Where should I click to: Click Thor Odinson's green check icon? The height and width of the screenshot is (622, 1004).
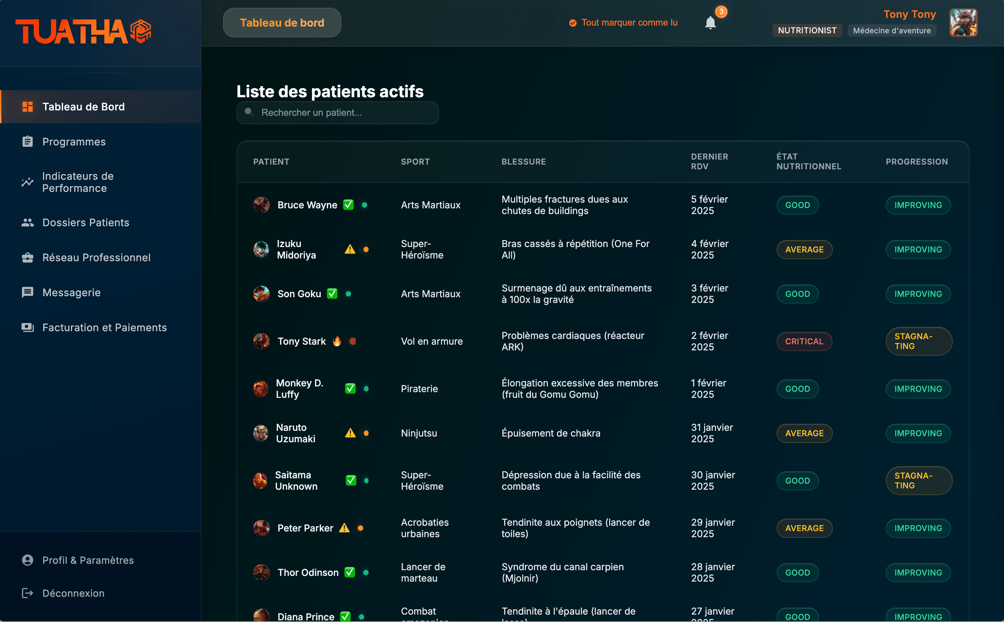click(x=350, y=572)
